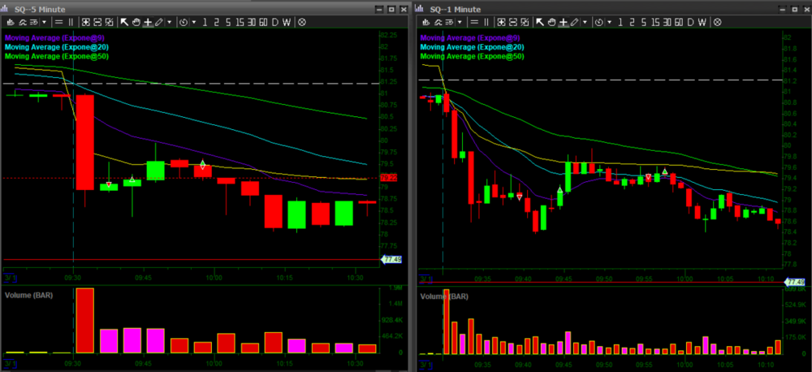The width and height of the screenshot is (812, 372).
Task: Select the arrow pointer tool in SQ 5-minute chart
Action: pyautogui.click(x=123, y=23)
